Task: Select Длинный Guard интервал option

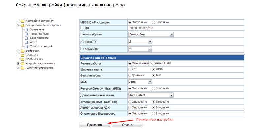Action: 130,75
